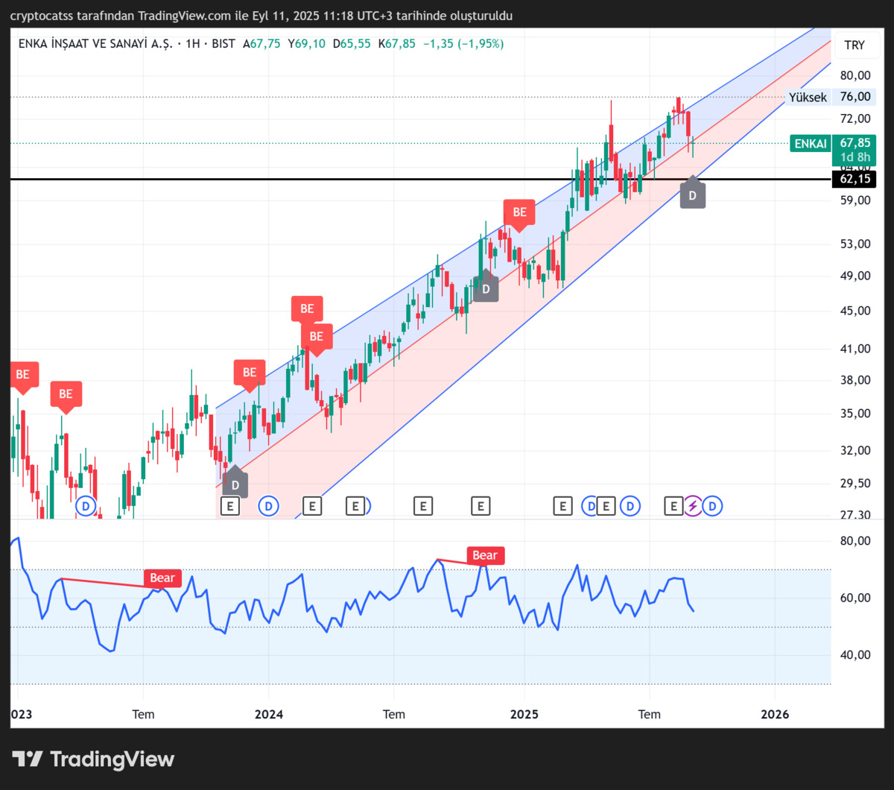This screenshot has height=790, width=894.
Task: Click the 62,15 price label on the axis
Action: (854, 179)
